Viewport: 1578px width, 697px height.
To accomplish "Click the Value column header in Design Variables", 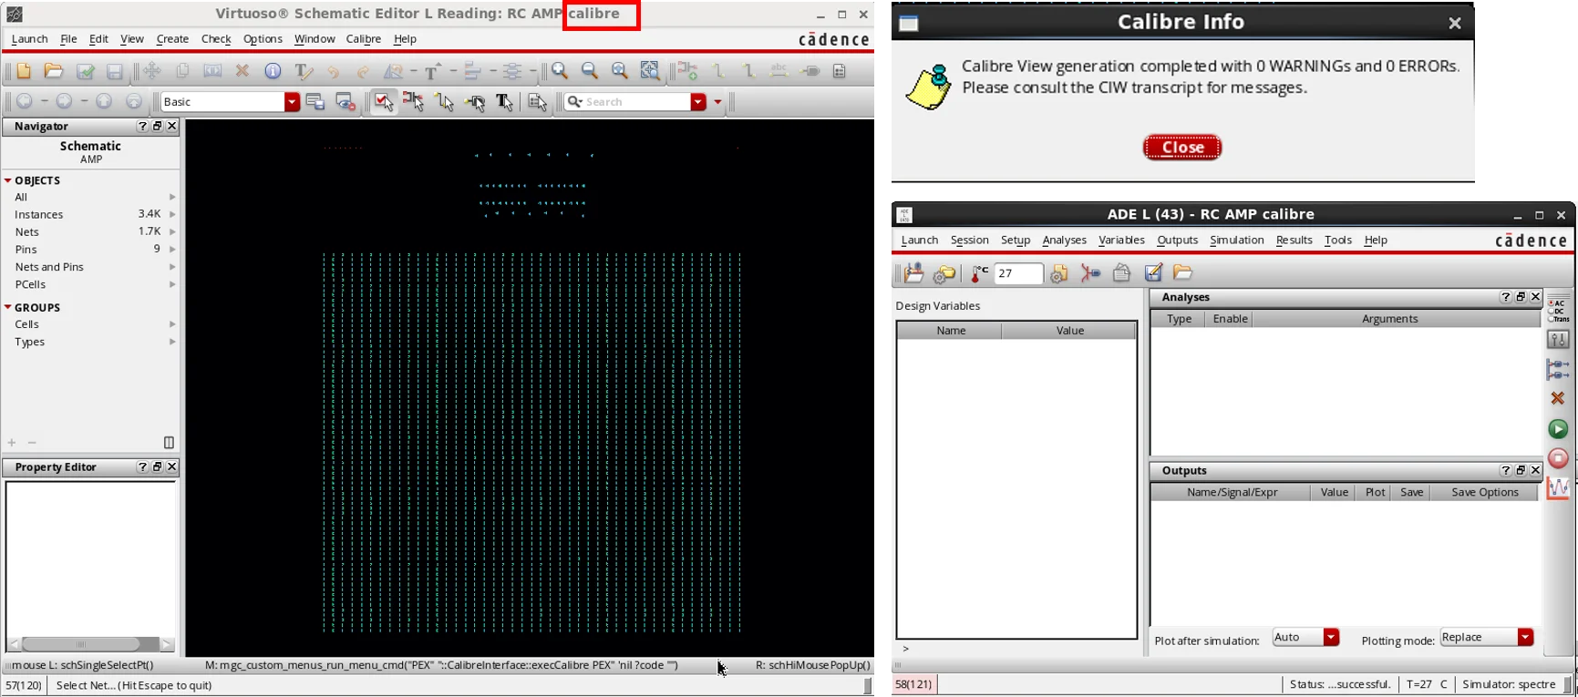I will click(1069, 331).
